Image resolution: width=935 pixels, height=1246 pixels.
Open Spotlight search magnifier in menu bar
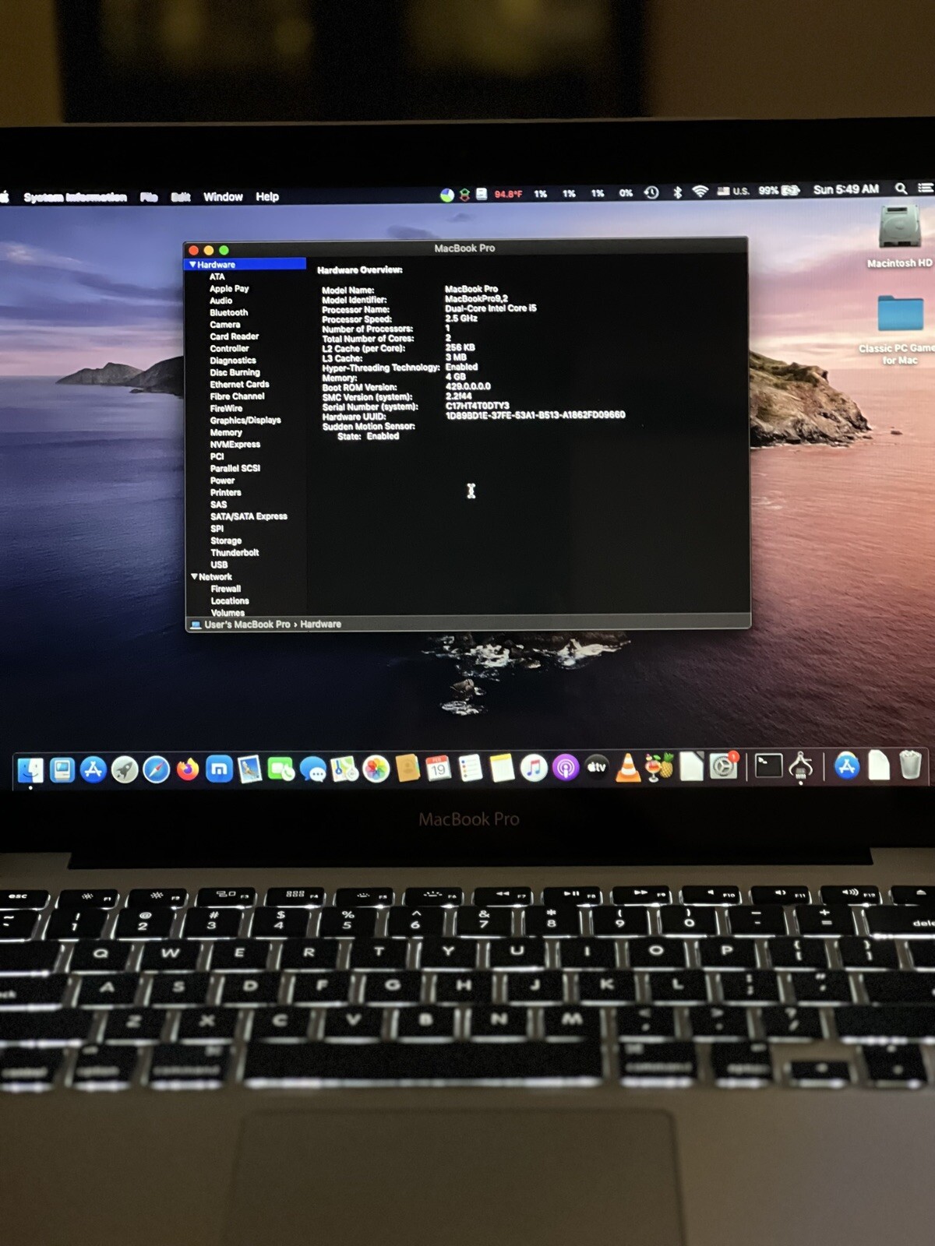click(901, 188)
